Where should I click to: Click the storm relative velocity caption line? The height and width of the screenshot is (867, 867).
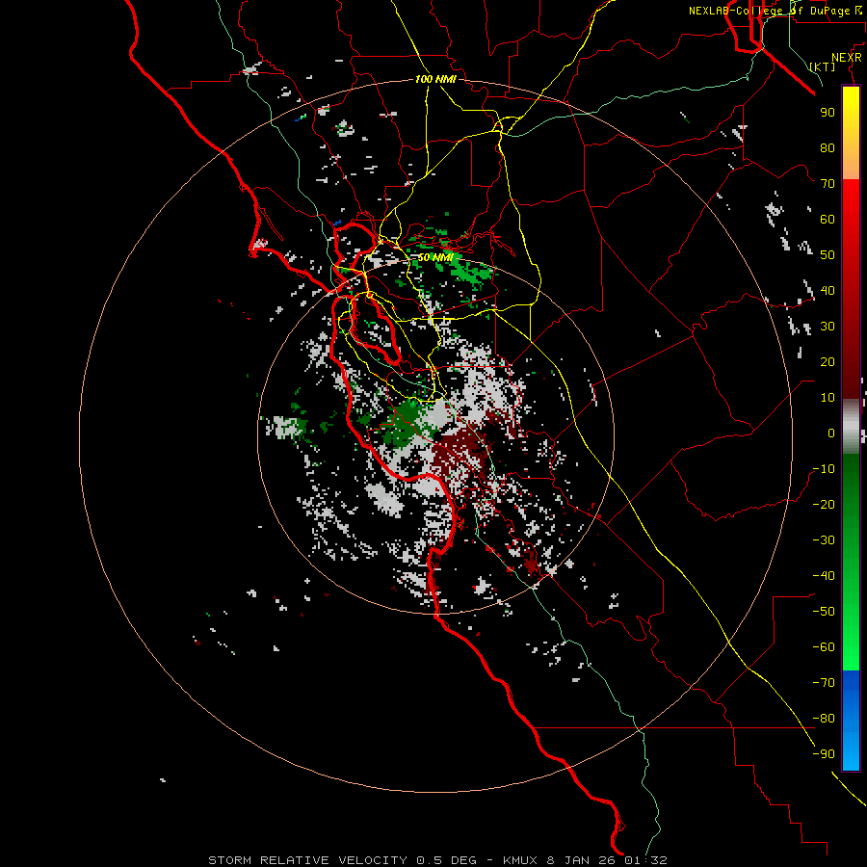[x=437, y=860]
